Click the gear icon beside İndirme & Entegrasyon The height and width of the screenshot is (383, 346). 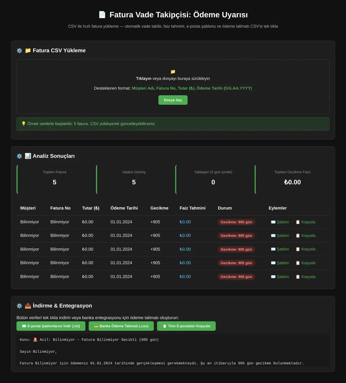click(x=19, y=306)
